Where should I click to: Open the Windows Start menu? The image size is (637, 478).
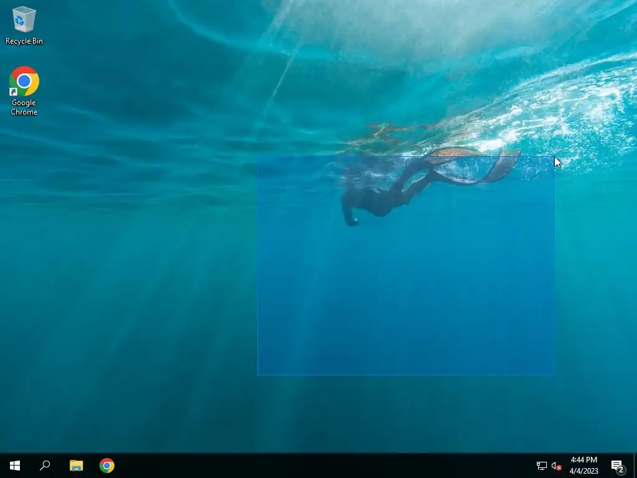[x=15, y=466]
